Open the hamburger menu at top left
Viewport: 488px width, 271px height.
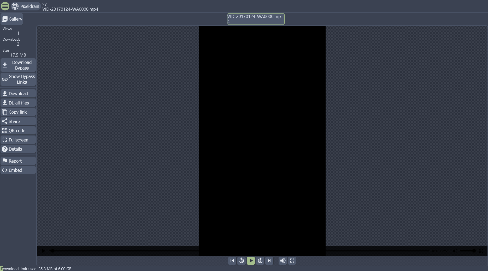click(5, 6)
